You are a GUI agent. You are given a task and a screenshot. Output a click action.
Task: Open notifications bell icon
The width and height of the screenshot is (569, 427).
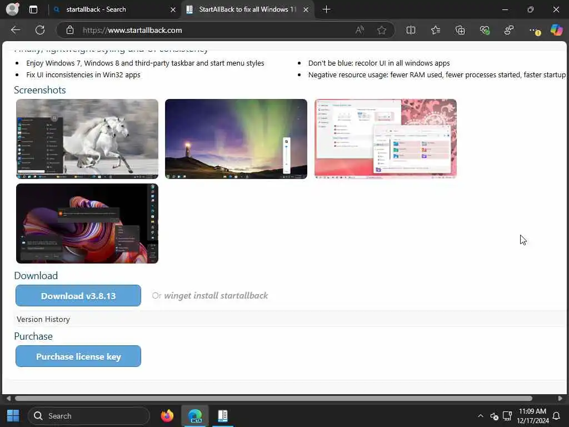pos(556,416)
